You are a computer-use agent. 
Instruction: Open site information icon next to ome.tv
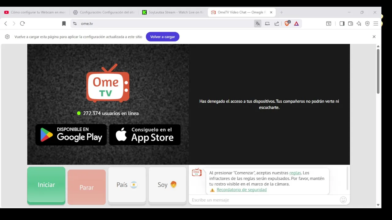coord(75,24)
